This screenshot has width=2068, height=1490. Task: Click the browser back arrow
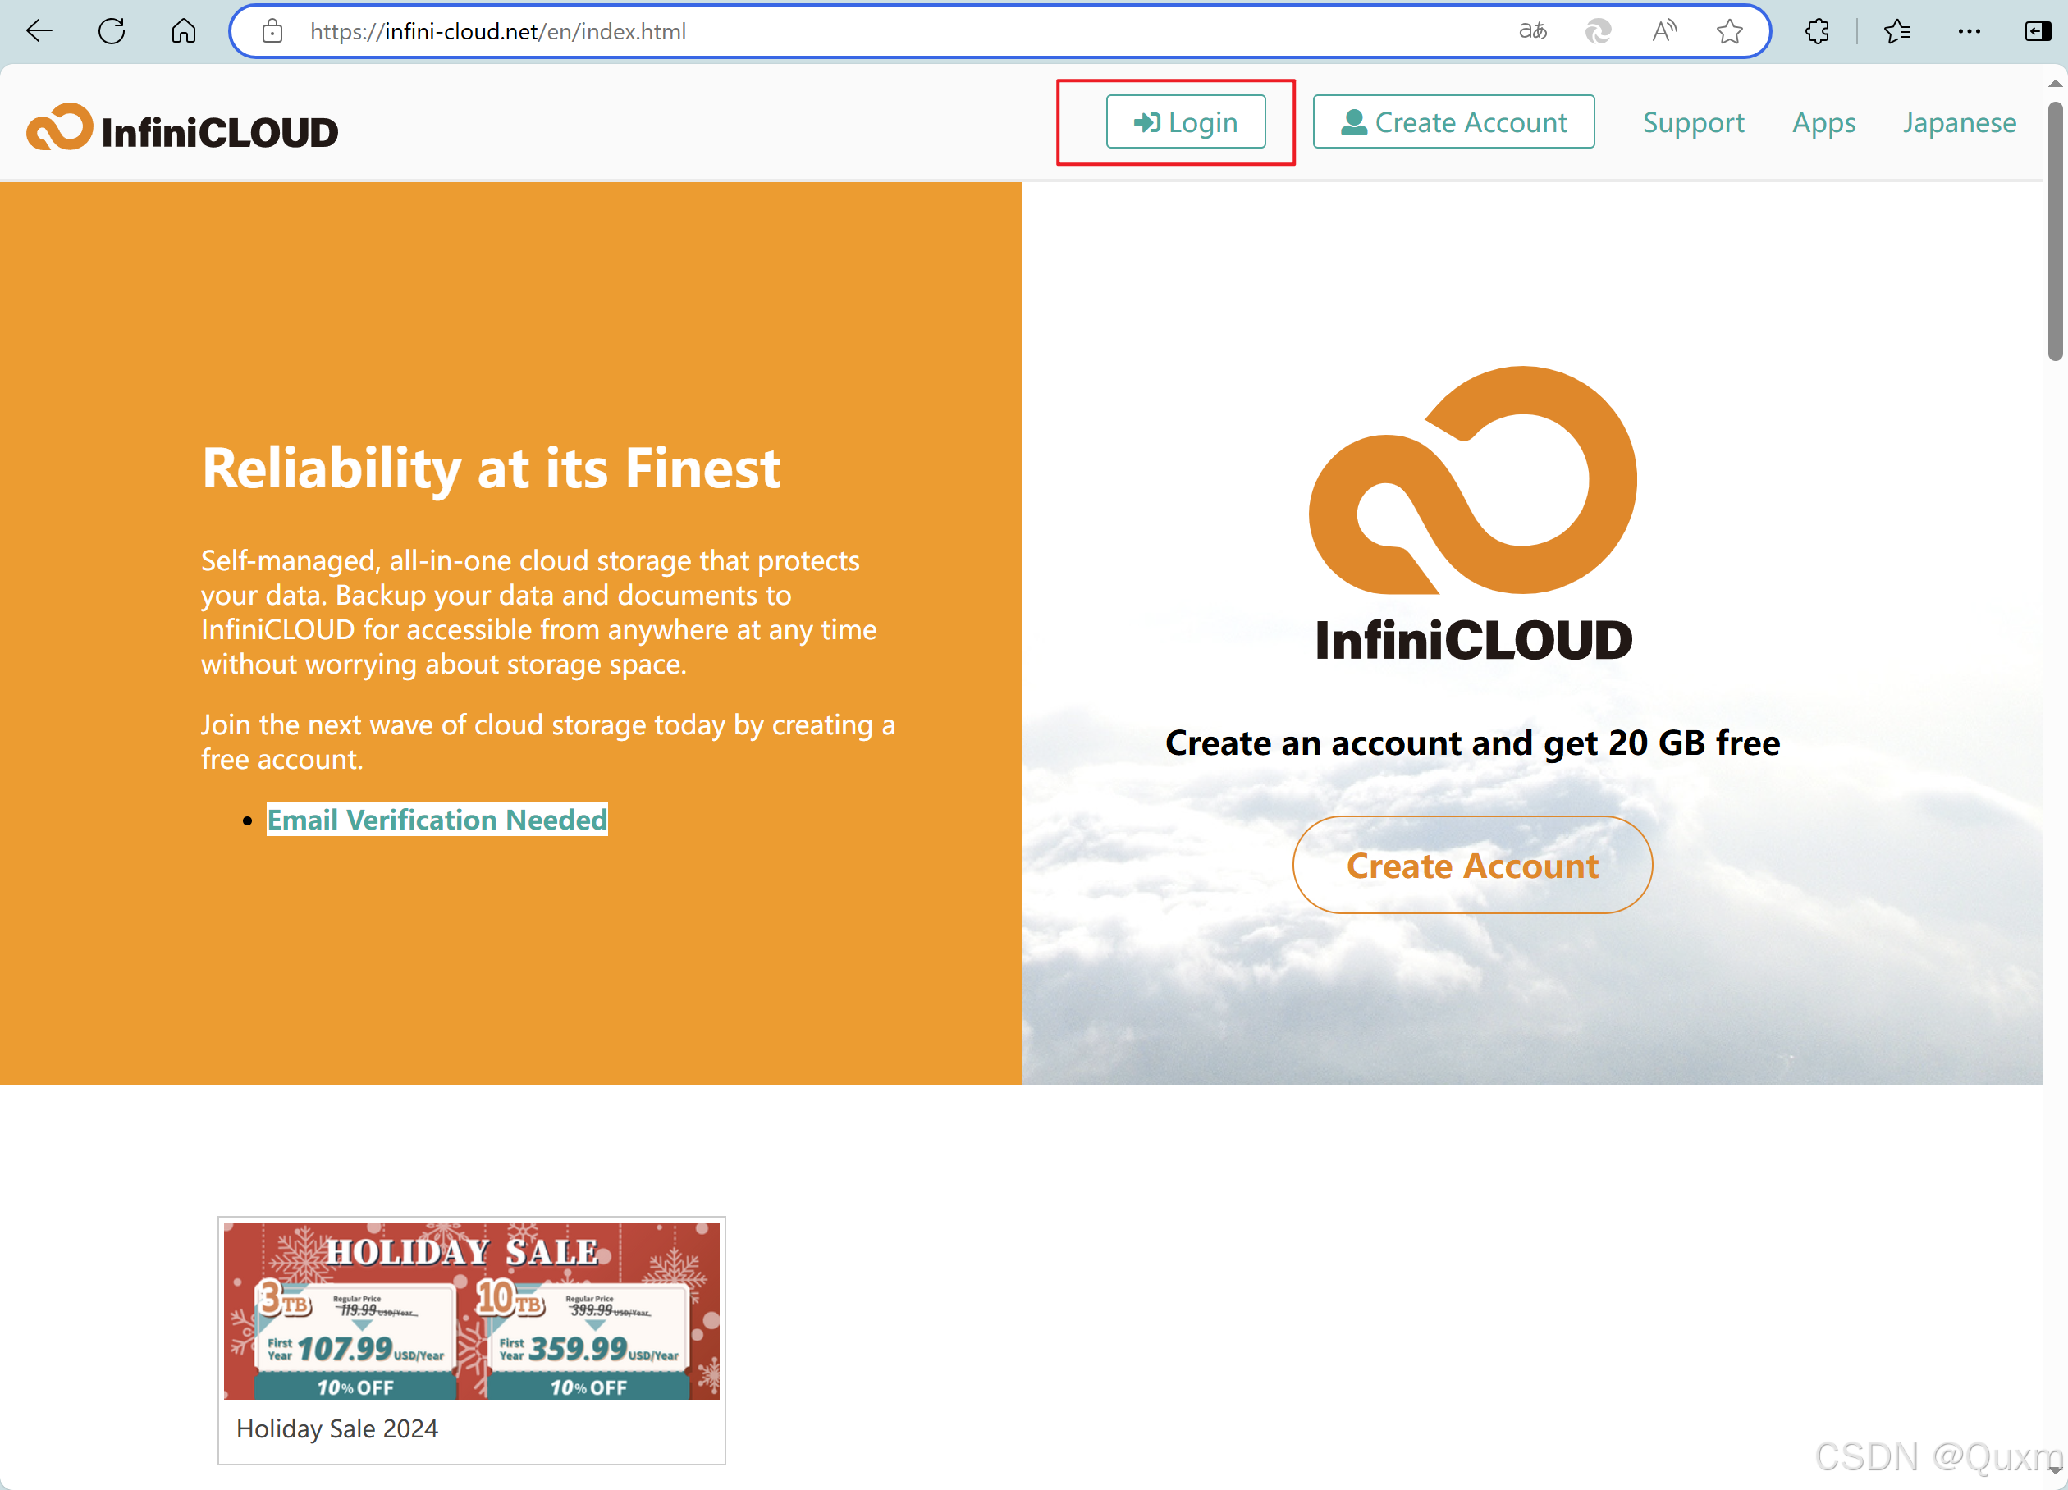pyautogui.click(x=39, y=31)
